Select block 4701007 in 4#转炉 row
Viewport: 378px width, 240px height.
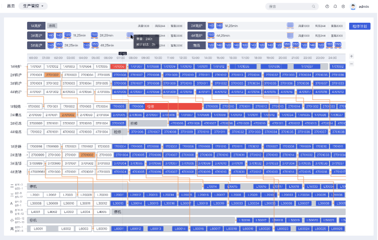click(137, 92)
